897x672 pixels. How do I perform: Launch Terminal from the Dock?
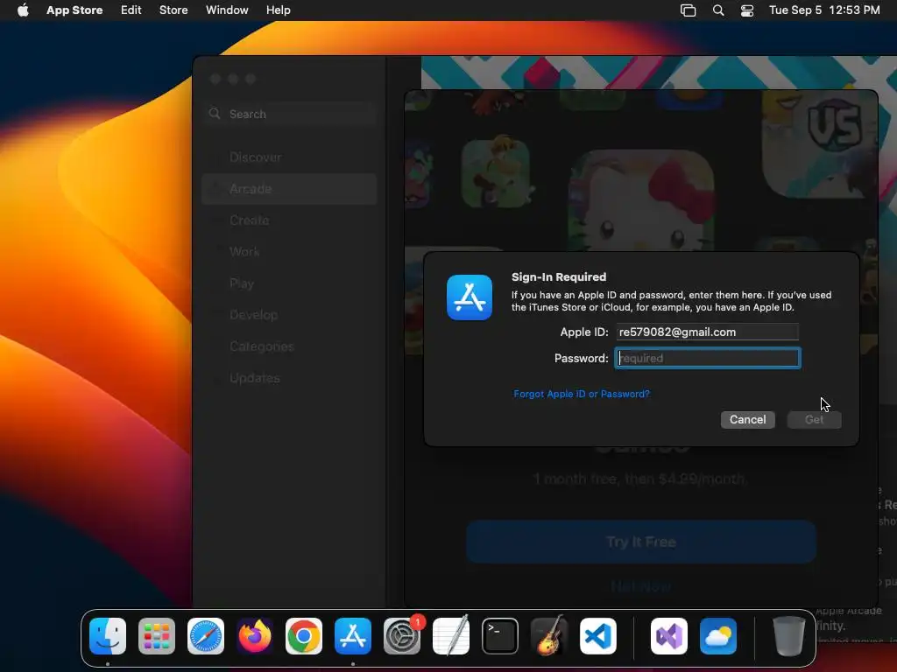(x=500, y=636)
